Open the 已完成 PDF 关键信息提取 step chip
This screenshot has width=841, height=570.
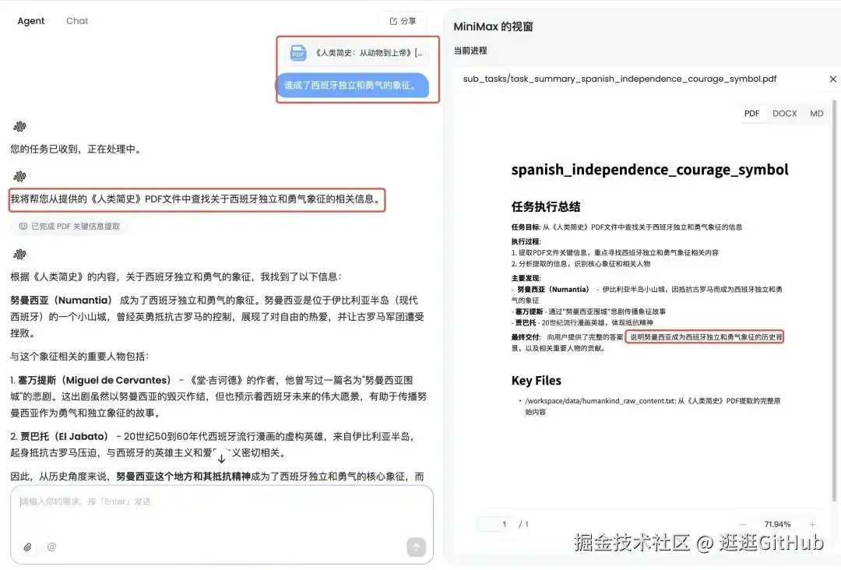point(69,227)
